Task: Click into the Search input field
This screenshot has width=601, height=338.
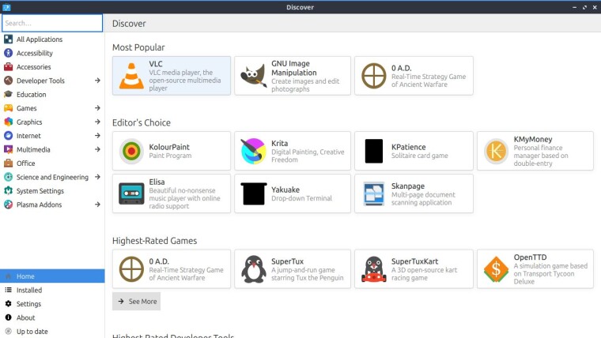Action: 52,23
